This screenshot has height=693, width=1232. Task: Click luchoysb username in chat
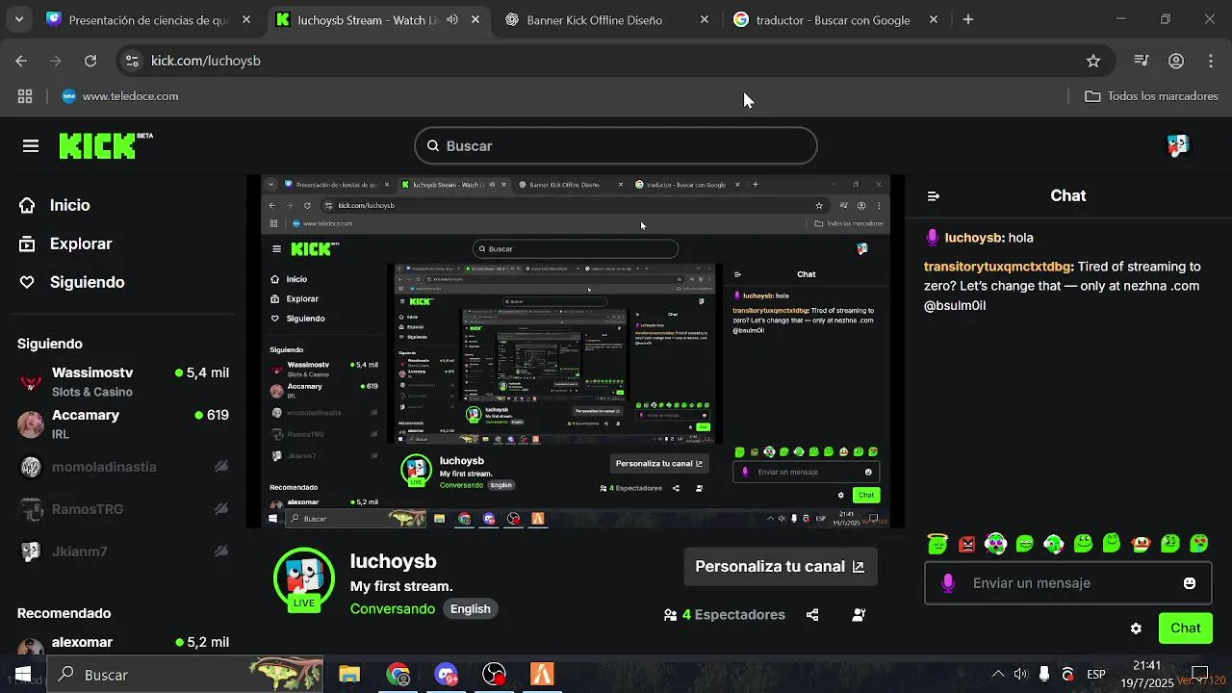pos(975,238)
